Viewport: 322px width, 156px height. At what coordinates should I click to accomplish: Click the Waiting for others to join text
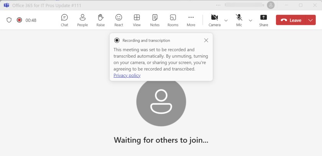(x=161, y=140)
